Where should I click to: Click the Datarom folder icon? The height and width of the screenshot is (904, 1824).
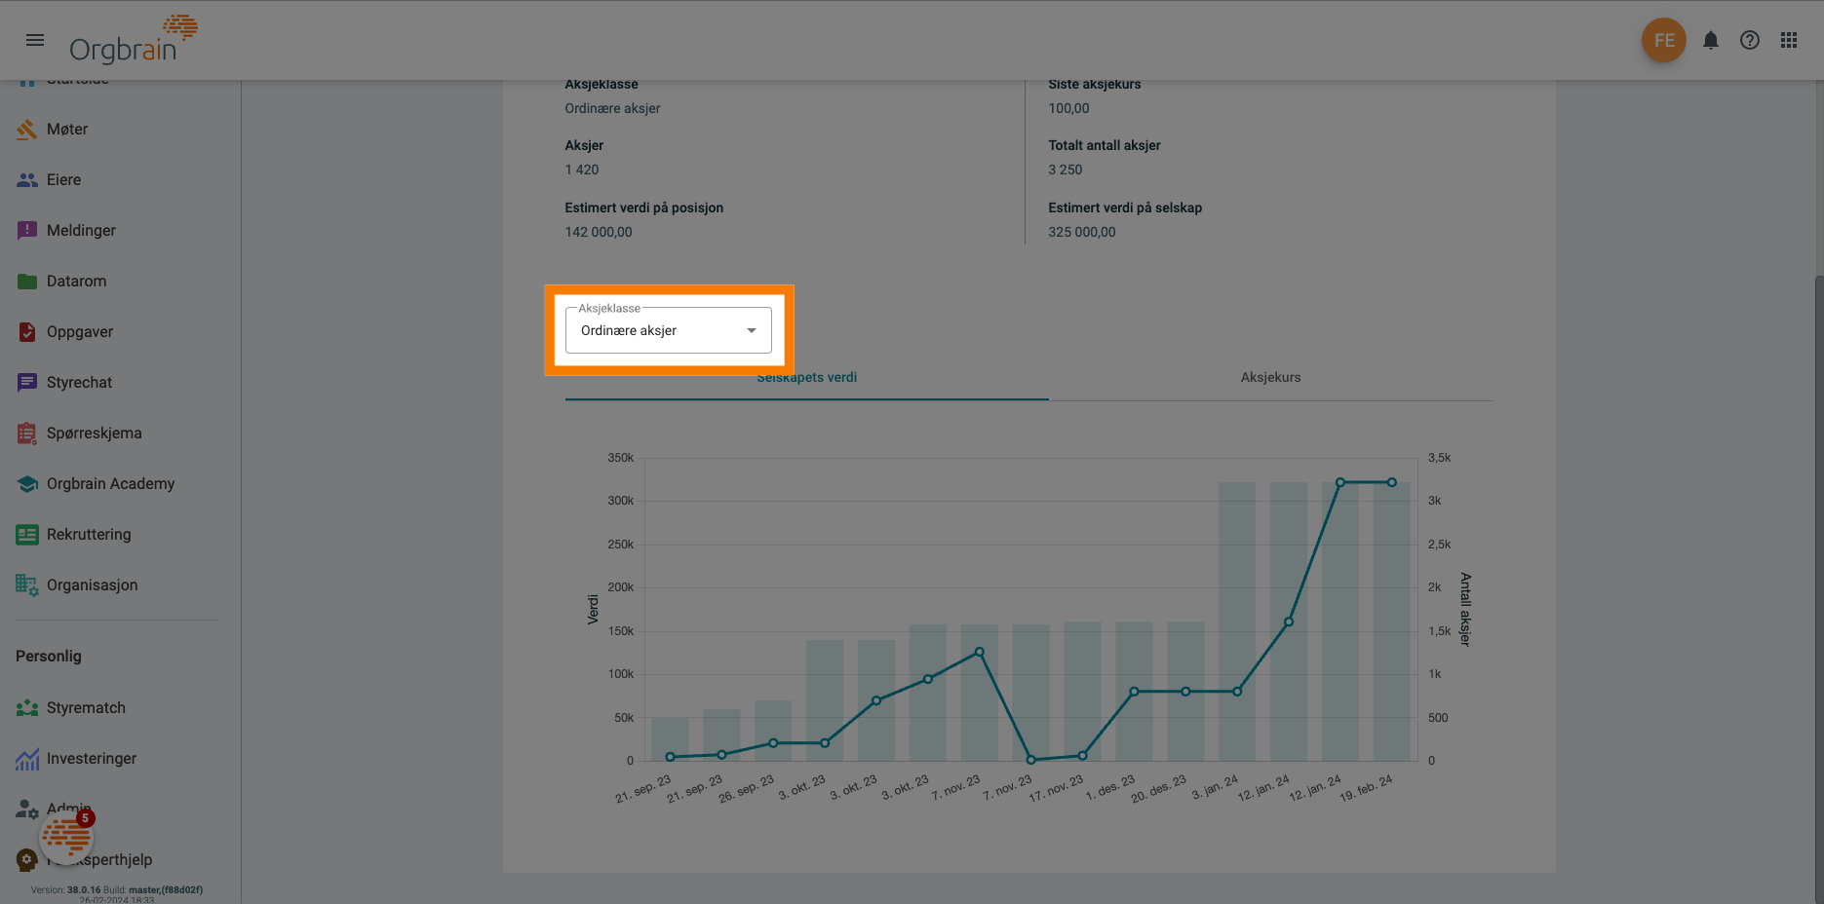click(x=27, y=282)
